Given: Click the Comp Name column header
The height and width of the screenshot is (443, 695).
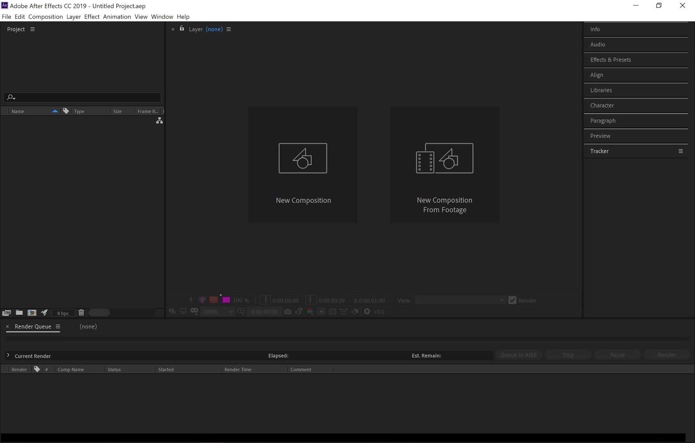Looking at the screenshot, I should click(x=71, y=370).
